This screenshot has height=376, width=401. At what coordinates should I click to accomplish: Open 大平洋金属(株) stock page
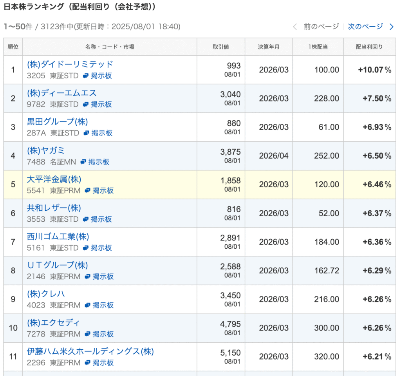54,179
